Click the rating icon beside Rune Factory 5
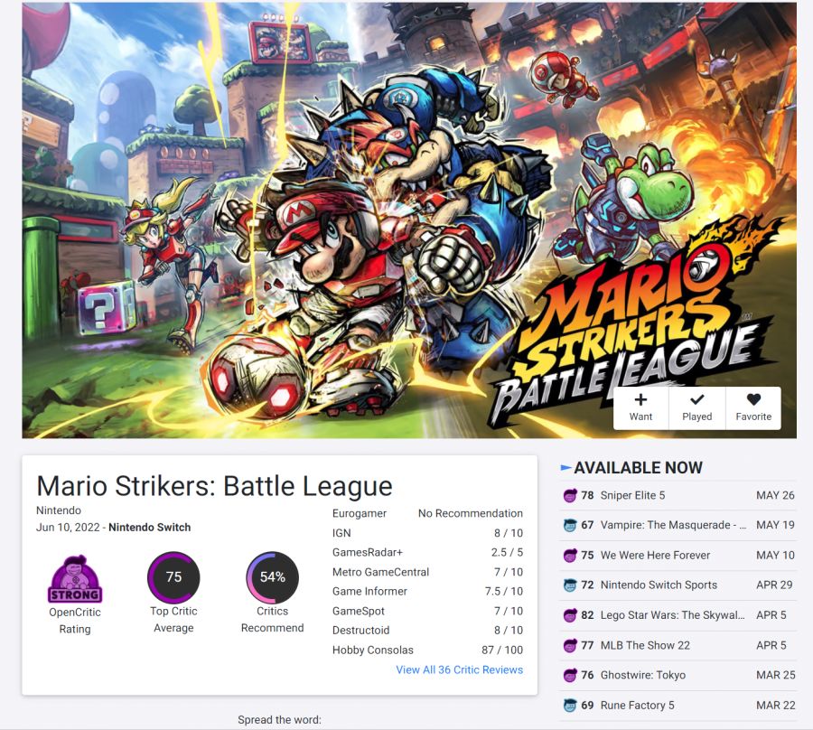813x730 pixels. (570, 706)
